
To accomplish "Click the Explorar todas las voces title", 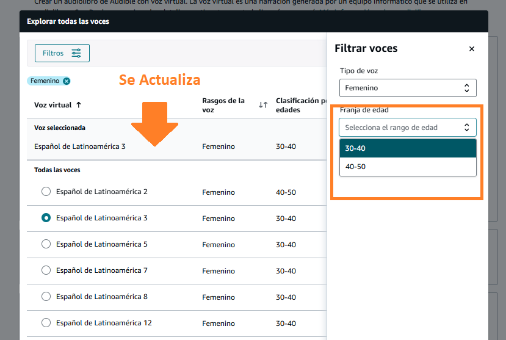I will [x=68, y=21].
